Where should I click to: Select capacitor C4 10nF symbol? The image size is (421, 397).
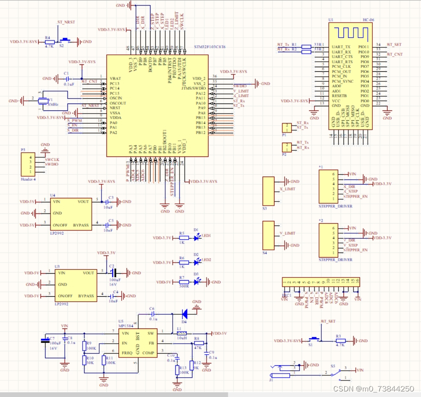(111, 296)
